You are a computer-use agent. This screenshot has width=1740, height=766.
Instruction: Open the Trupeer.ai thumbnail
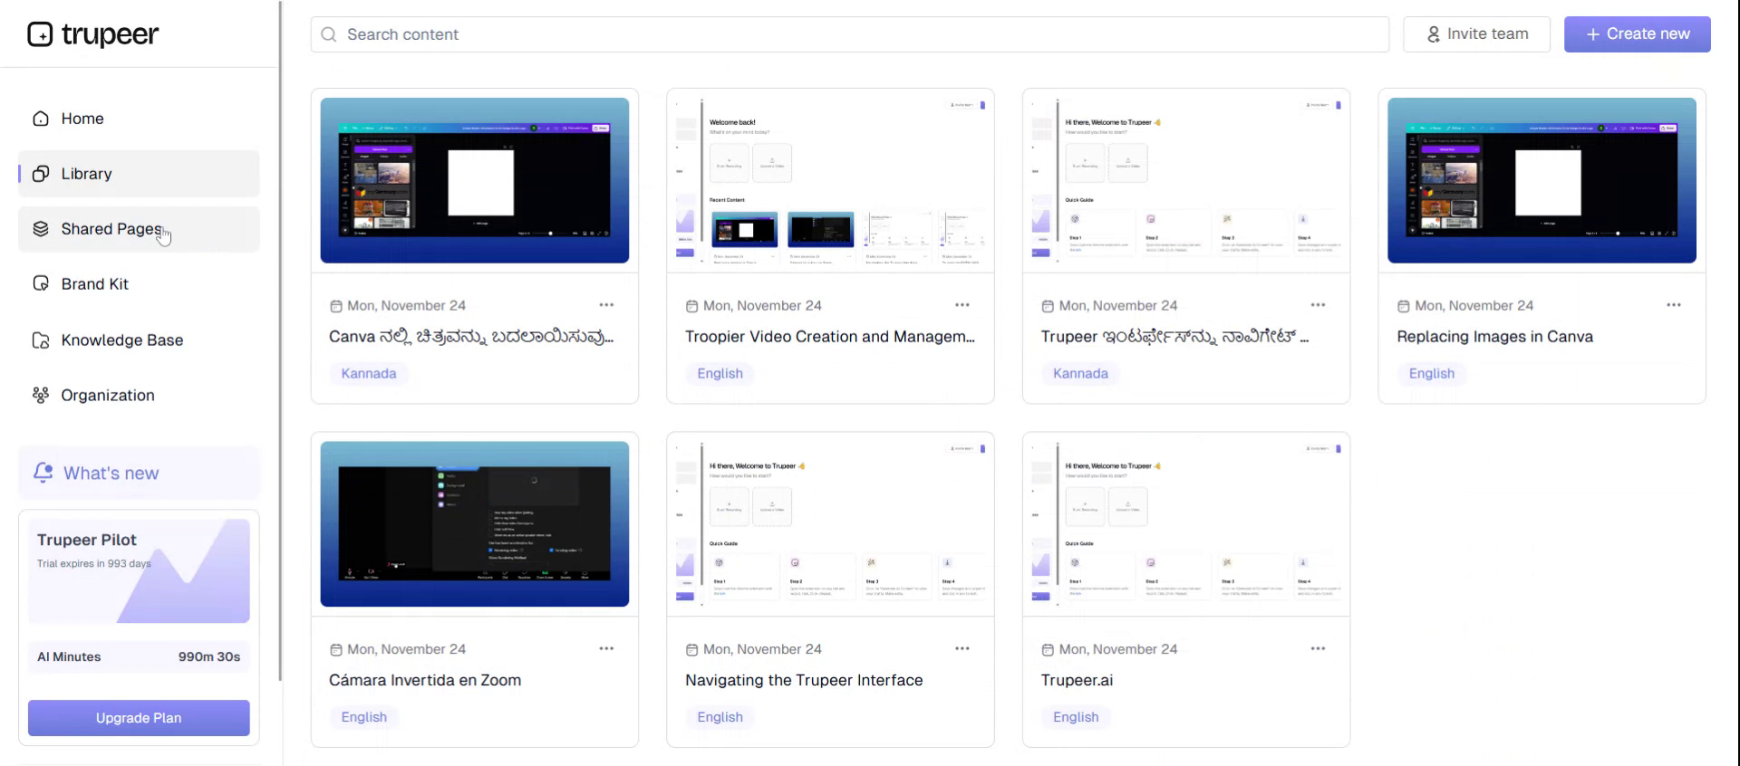pyautogui.click(x=1185, y=523)
